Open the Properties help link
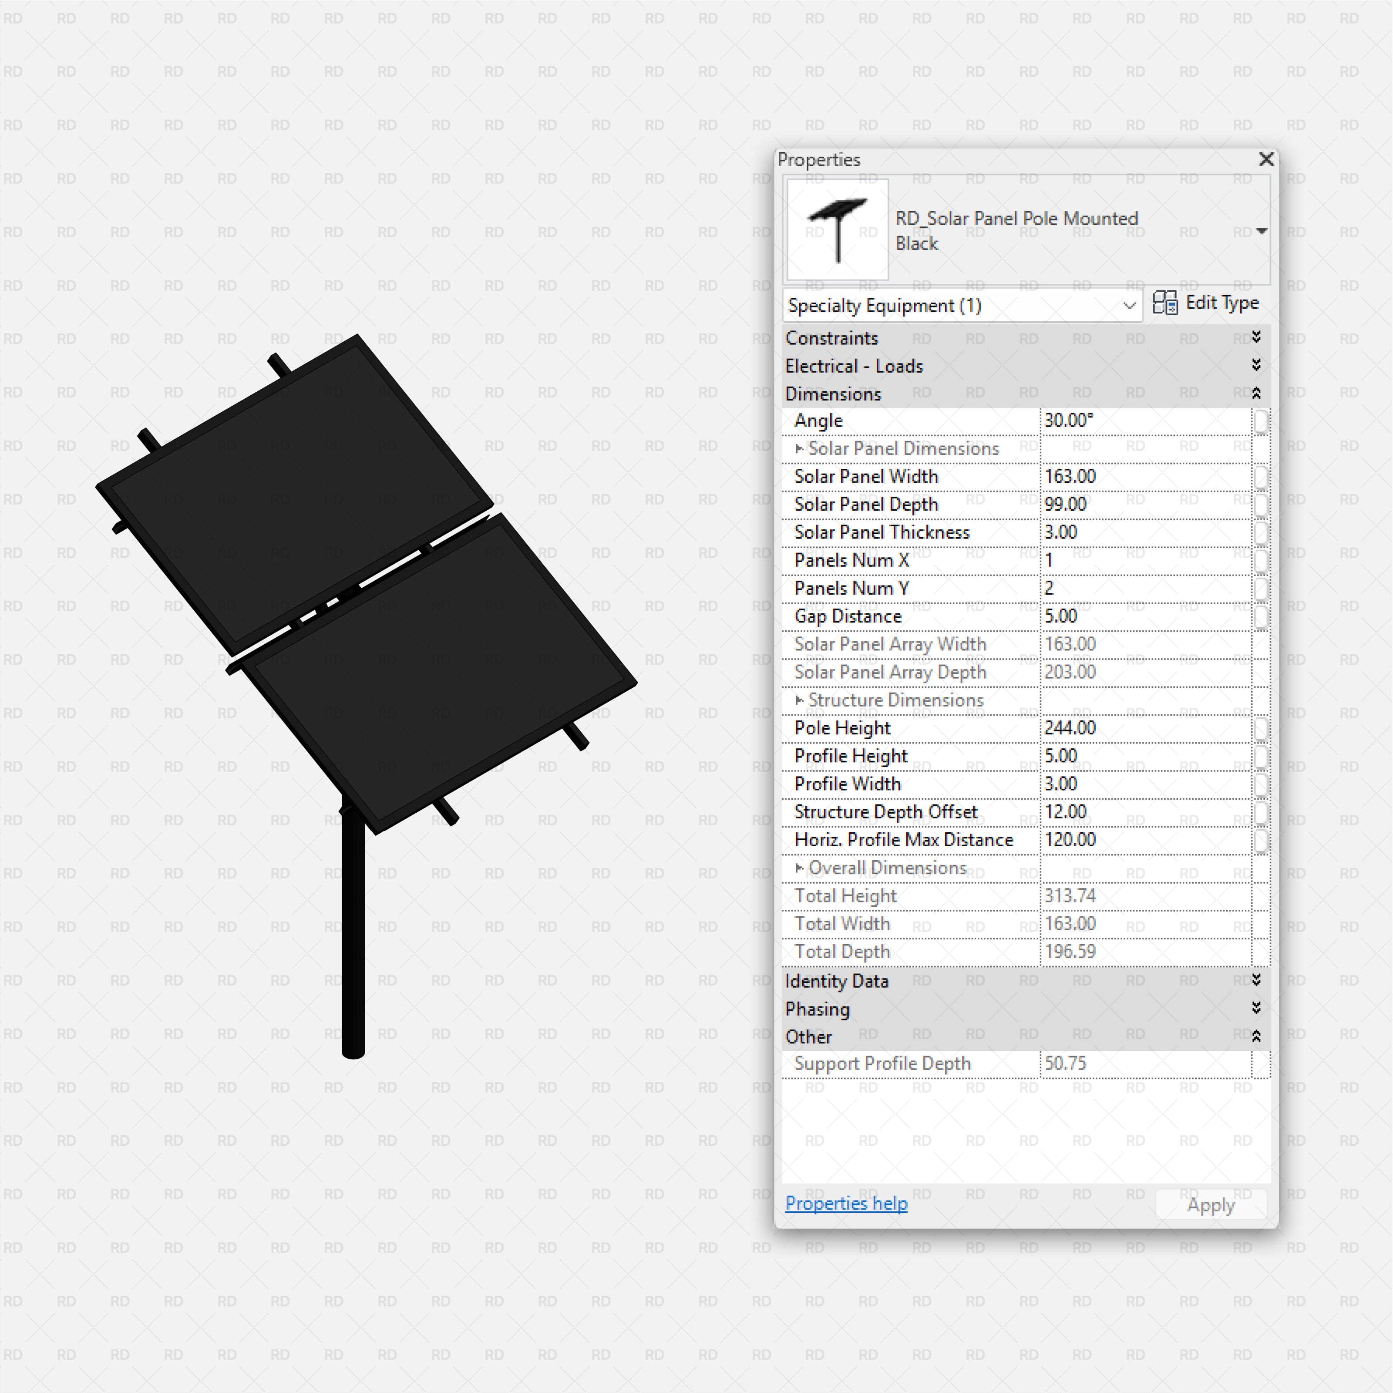1393x1393 pixels. pyautogui.click(x=846, y=1203)
